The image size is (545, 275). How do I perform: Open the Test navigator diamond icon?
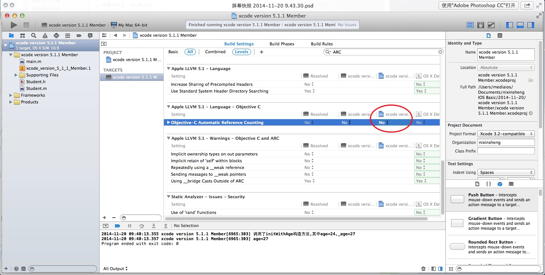coord(56,36)
